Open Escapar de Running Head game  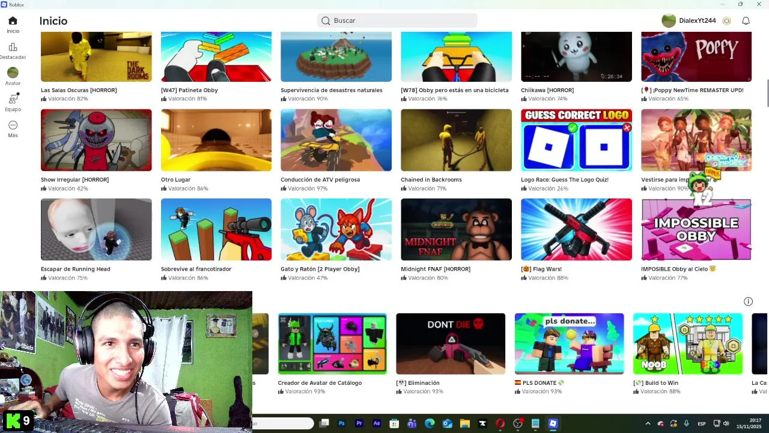tap(96, 230)
